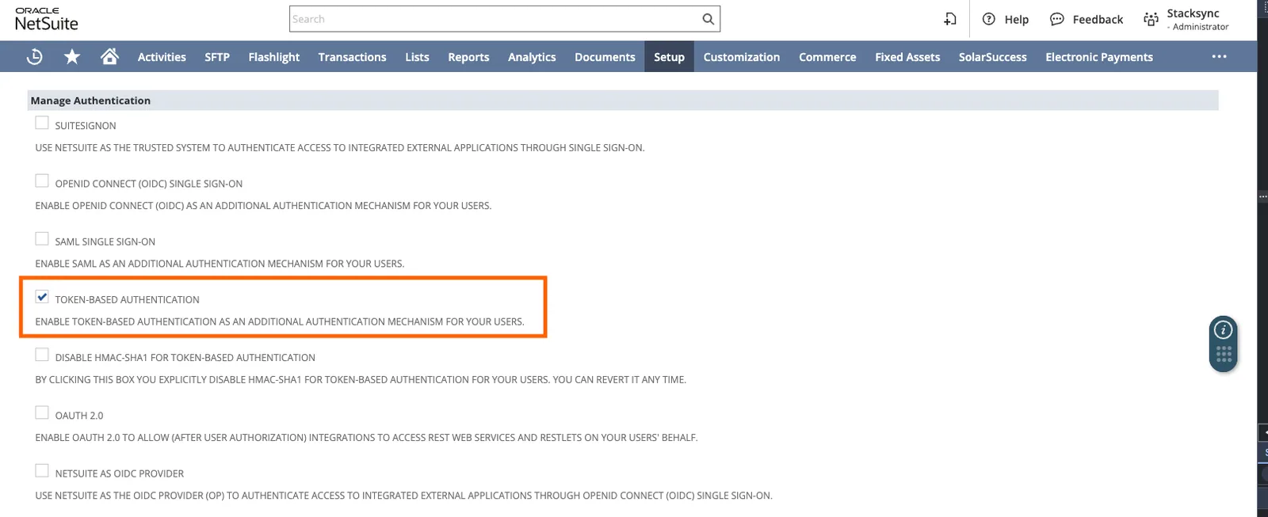Open the Fixed Assets menu
Viewport: 1268px width, 517px height.
click(907, 57)
